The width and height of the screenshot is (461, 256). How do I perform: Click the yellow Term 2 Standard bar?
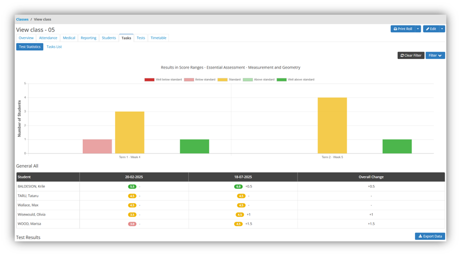click(332, 125)
